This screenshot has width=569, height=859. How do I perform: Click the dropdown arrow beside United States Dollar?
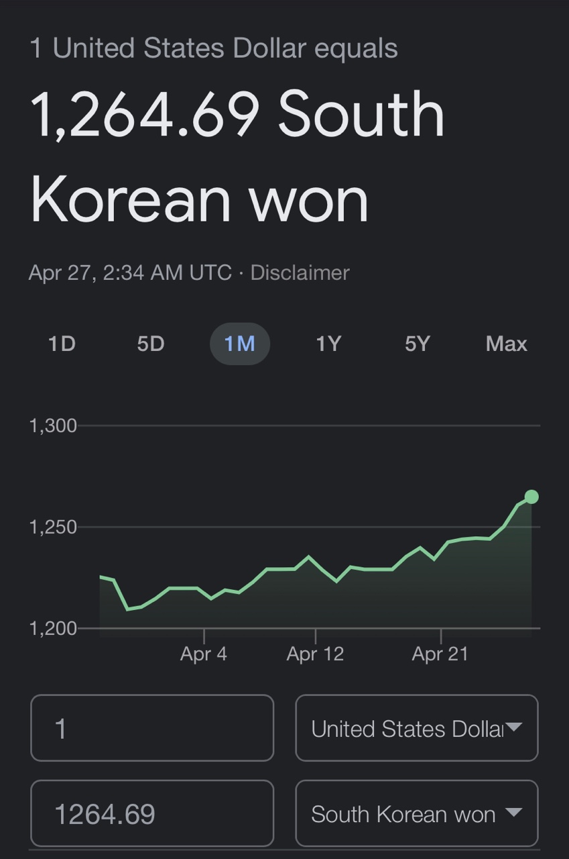pyautogui.click(x=513, y=727)
